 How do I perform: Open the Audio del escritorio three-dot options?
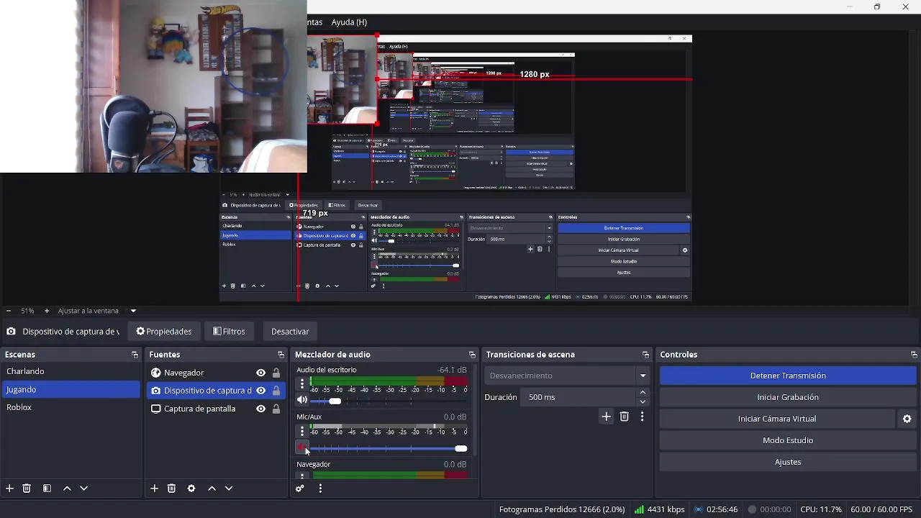(302, 384)
